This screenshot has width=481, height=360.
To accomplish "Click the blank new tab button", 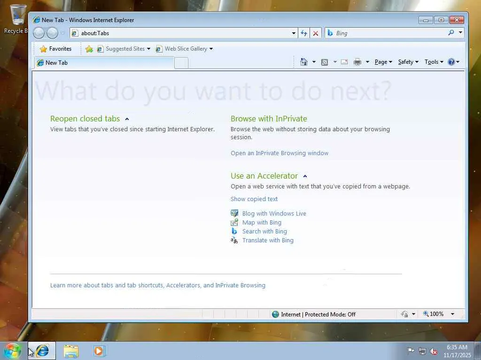I will pos(181,63).
